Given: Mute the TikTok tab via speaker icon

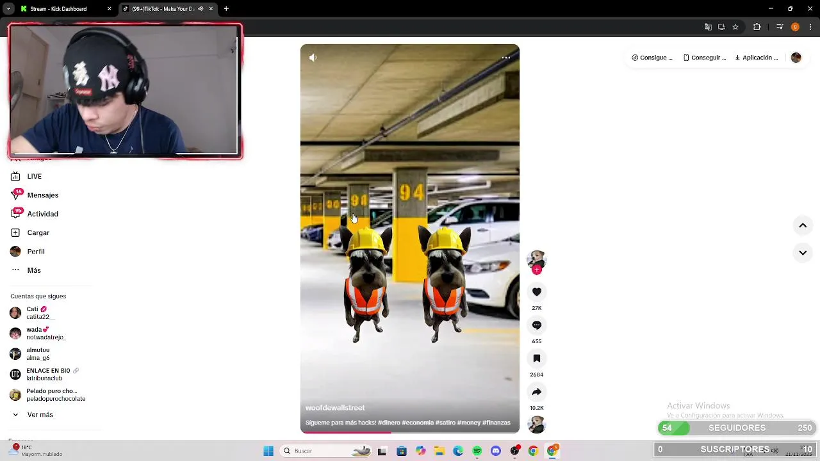Looking at the screenshot, I should click(x=201, y=9).
